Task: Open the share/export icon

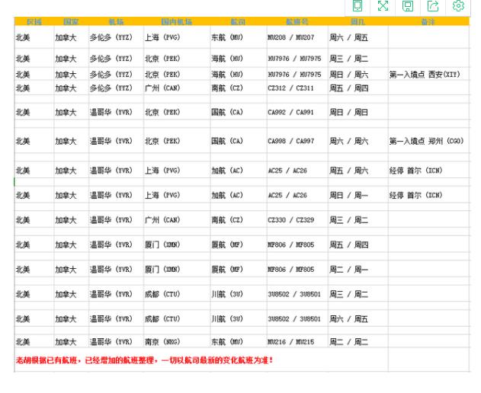Action: [433, 6]
